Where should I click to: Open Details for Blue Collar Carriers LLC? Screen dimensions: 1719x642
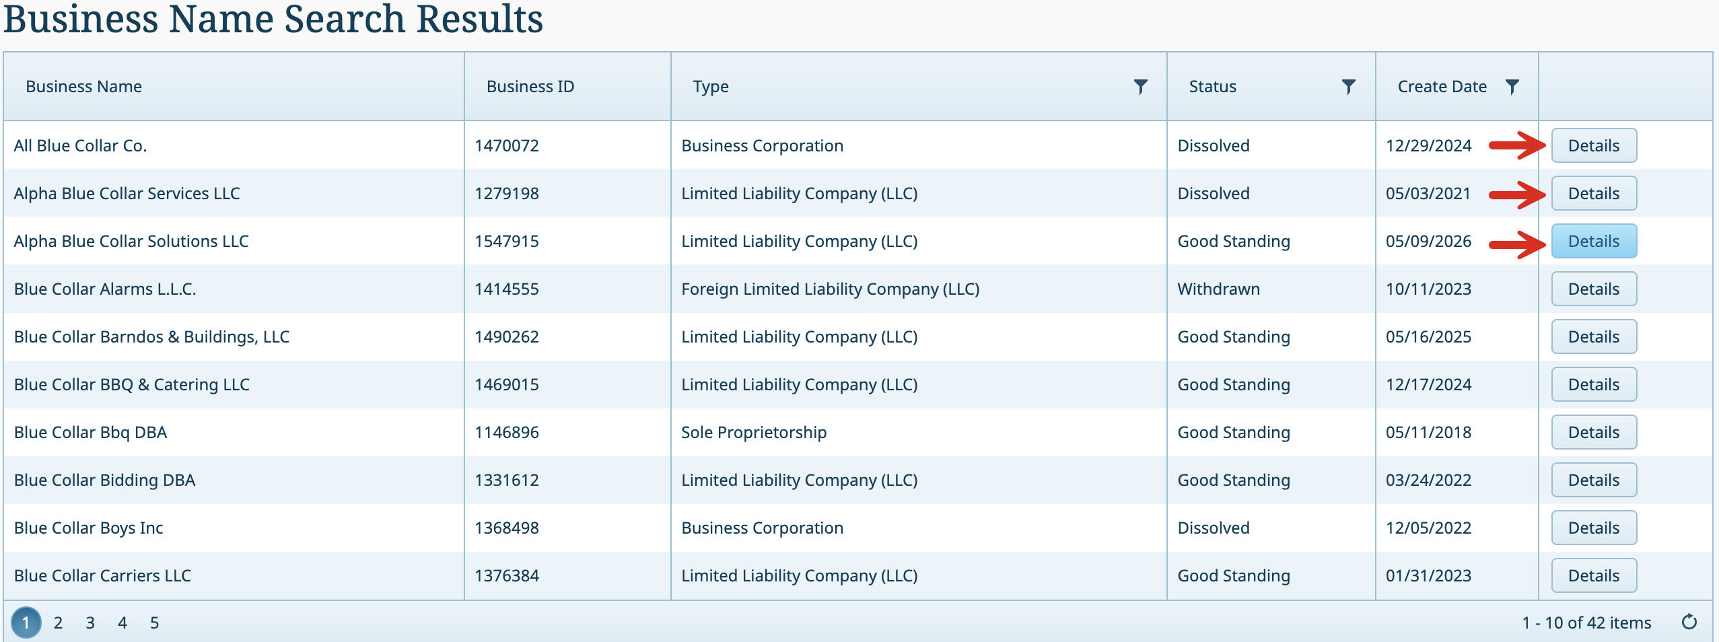1594,575
